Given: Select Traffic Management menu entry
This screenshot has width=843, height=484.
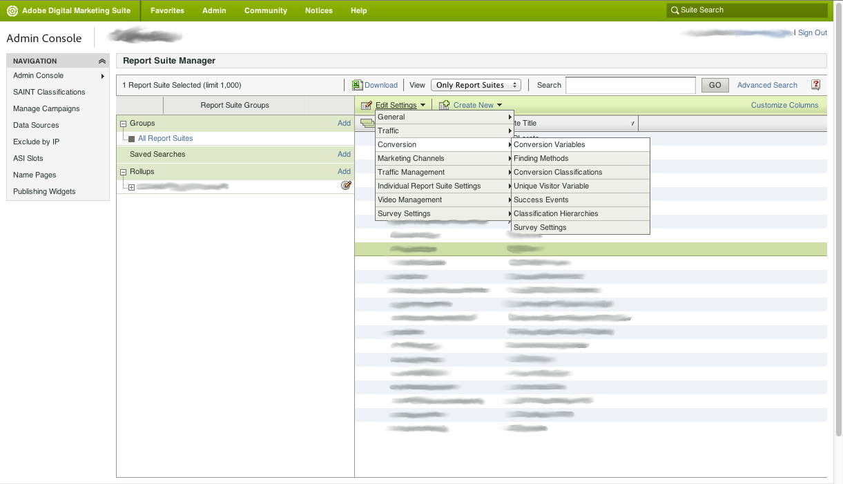Looking at the screenshot, I should [443, 172].
